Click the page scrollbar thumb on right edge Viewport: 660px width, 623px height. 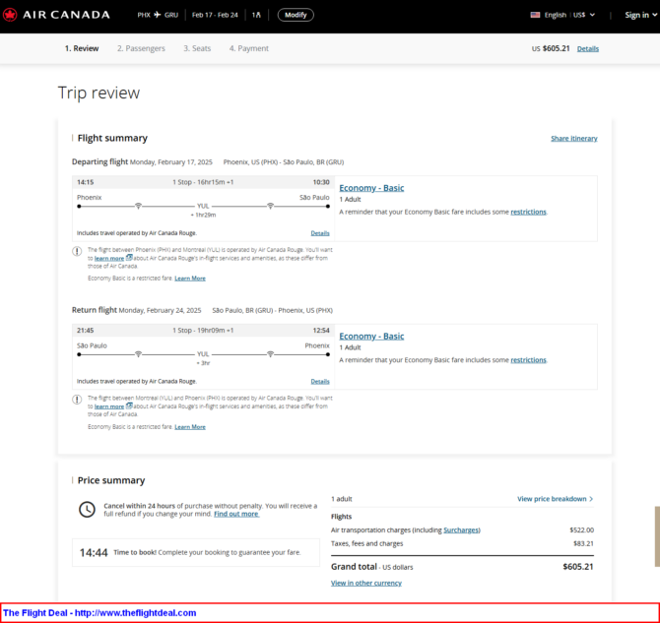click(x=657, y=536)
